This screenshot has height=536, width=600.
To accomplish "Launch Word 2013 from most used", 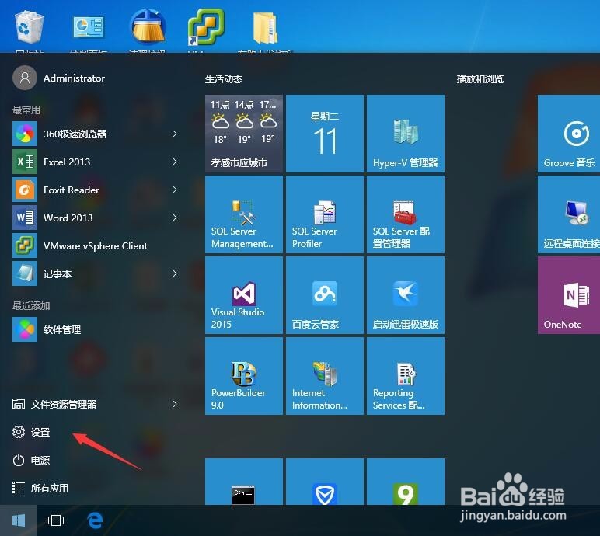I will (x=95, y=218).
